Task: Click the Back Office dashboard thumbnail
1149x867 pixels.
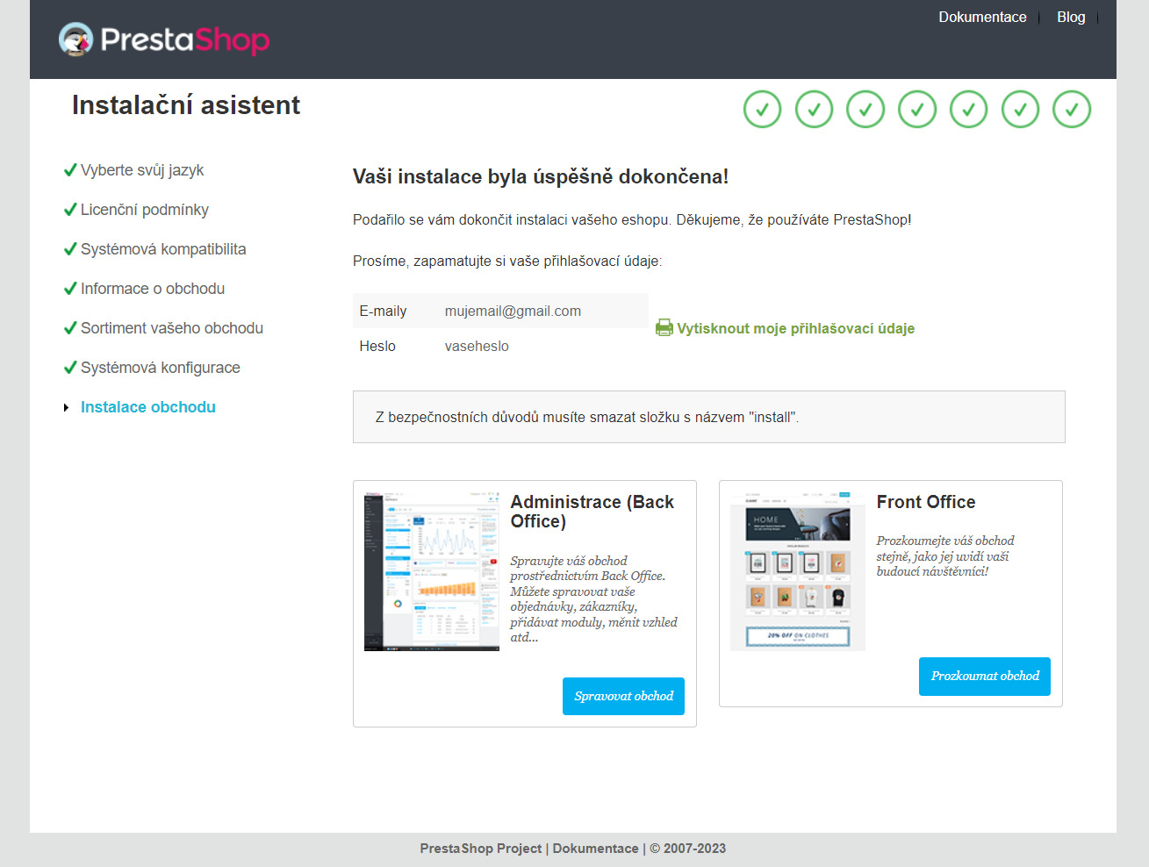Action: 432,571
